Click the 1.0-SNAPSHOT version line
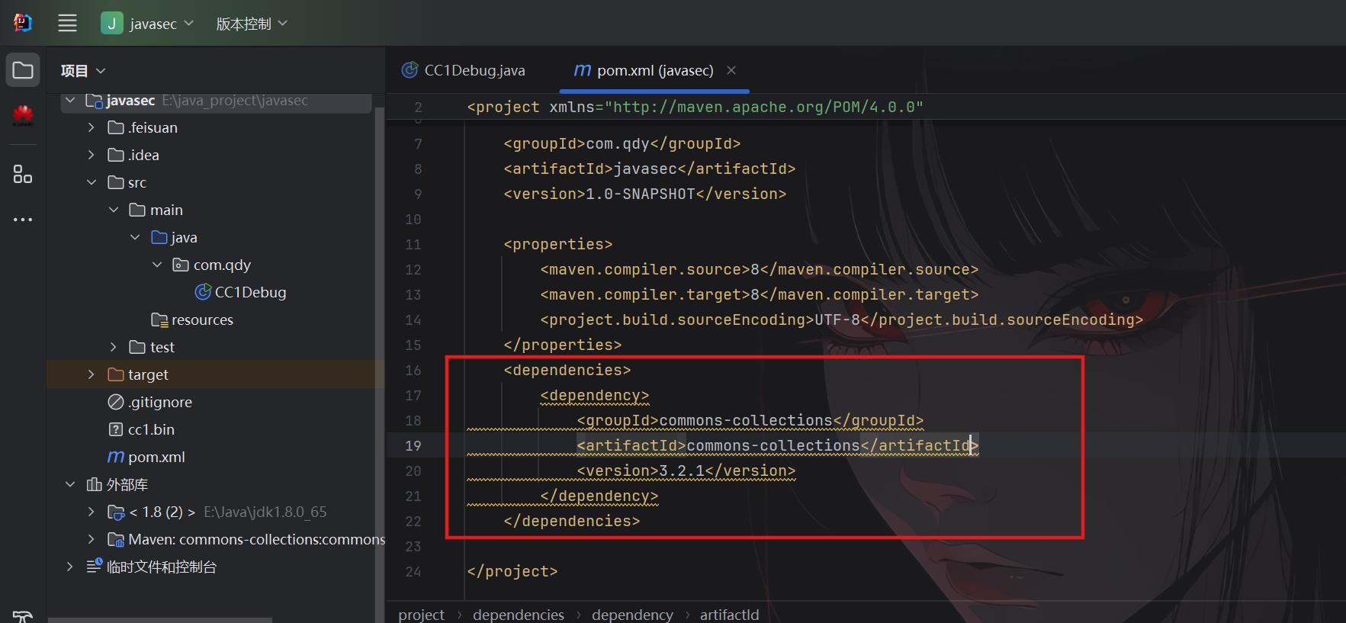The height and width of the screenshot is (623, 1346). (645, 194)
